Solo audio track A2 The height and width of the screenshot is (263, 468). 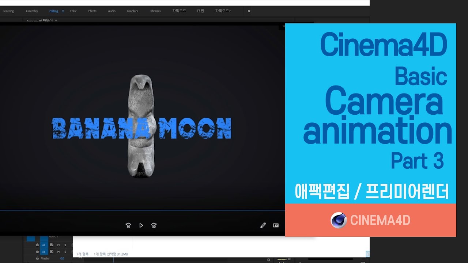click(x=65, y=245)
